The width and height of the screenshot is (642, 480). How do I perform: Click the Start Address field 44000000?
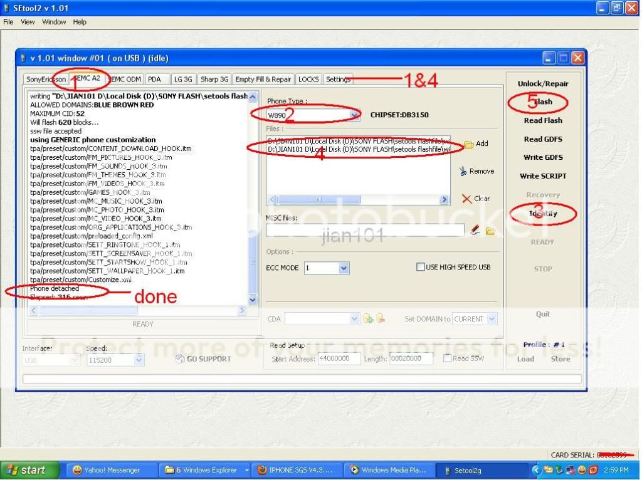[x=339, y=358]
